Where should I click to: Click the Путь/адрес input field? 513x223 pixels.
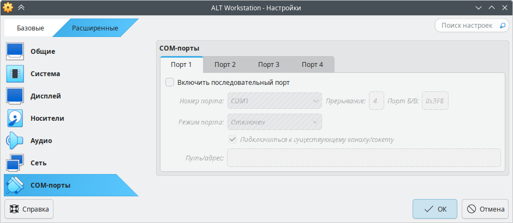click(364, 158)
